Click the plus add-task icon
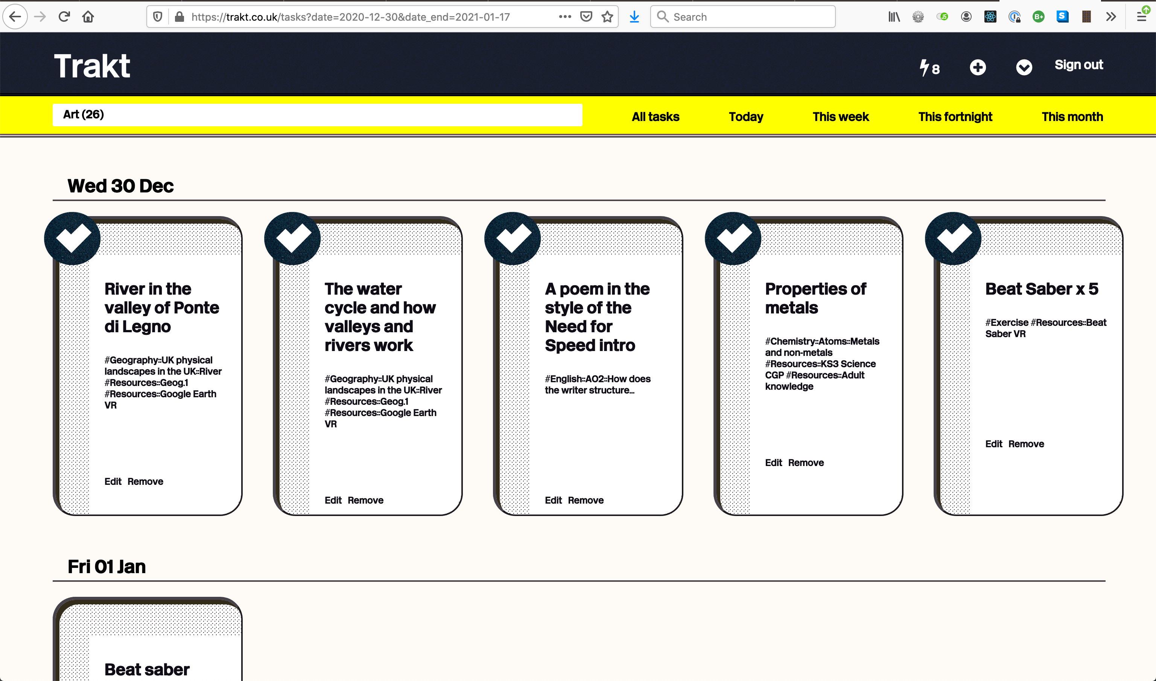 pos(977,67)
